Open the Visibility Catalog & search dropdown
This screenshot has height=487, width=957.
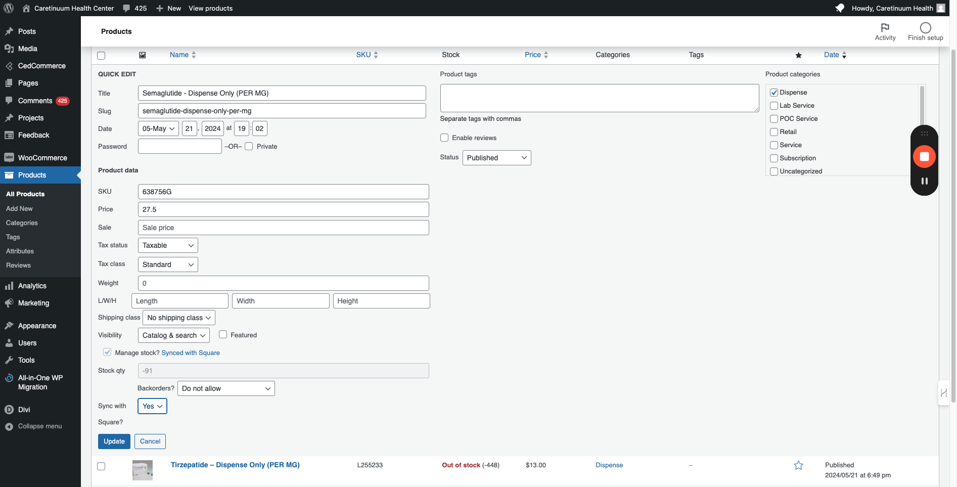coord(174,335)
